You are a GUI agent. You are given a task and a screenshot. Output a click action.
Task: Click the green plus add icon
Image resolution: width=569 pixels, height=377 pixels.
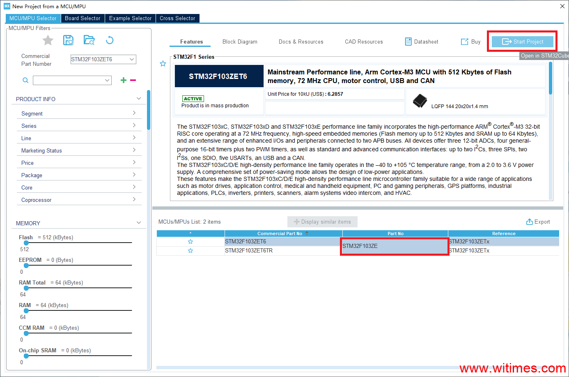click(x=124, y=80)
